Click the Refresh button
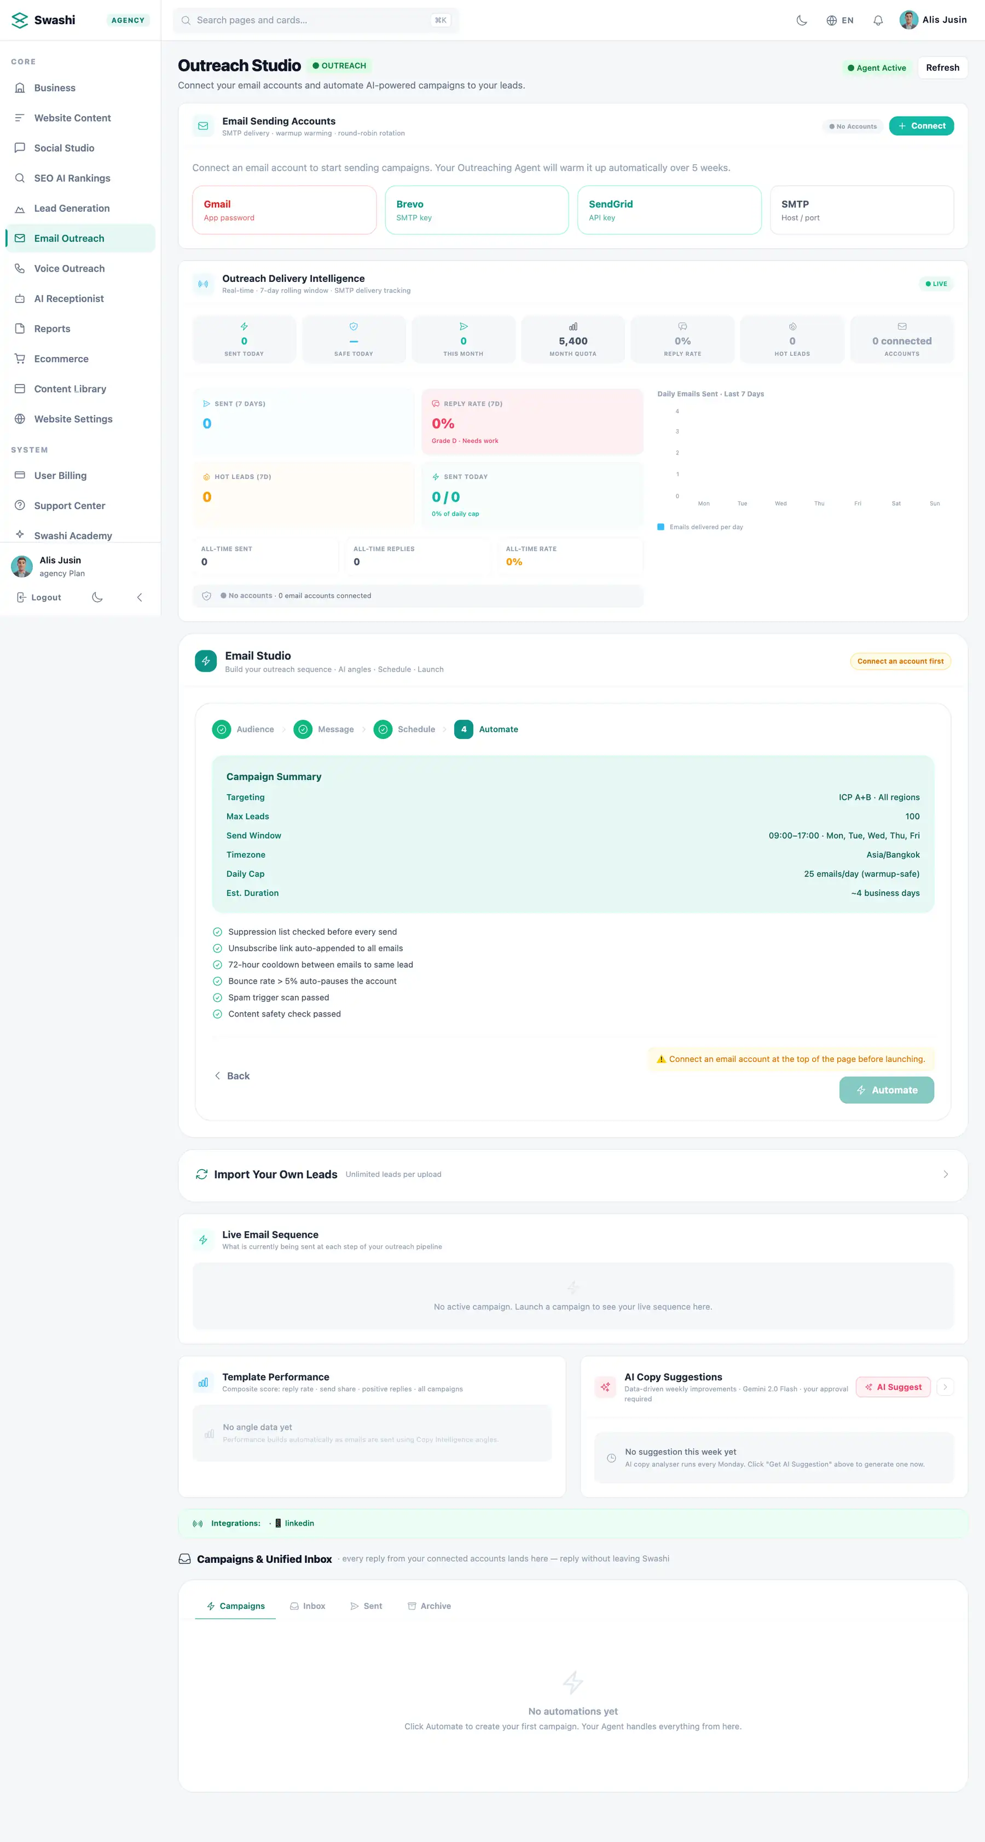The height and width of the screenshot is (1842, 985). click(942, 67)
